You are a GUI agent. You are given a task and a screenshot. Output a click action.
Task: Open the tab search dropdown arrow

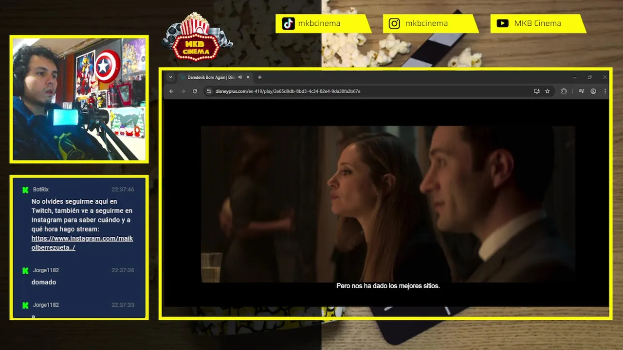[x=170, y=77]
